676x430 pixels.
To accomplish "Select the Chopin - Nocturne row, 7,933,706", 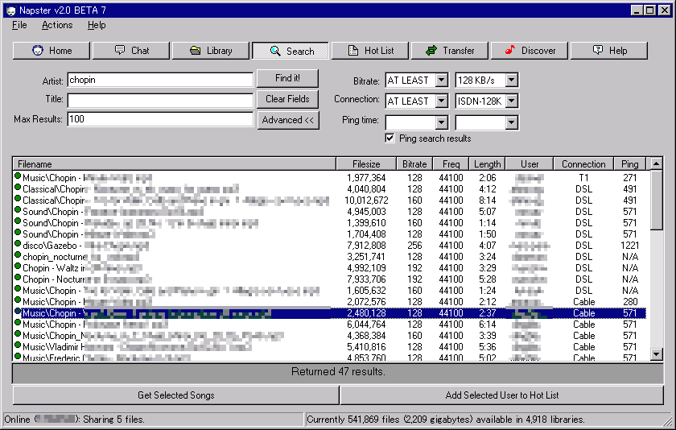I will pos(330,279).
